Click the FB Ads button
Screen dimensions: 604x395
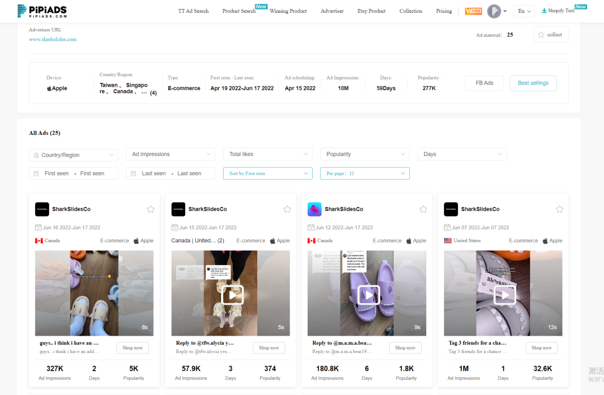point(484,83)
